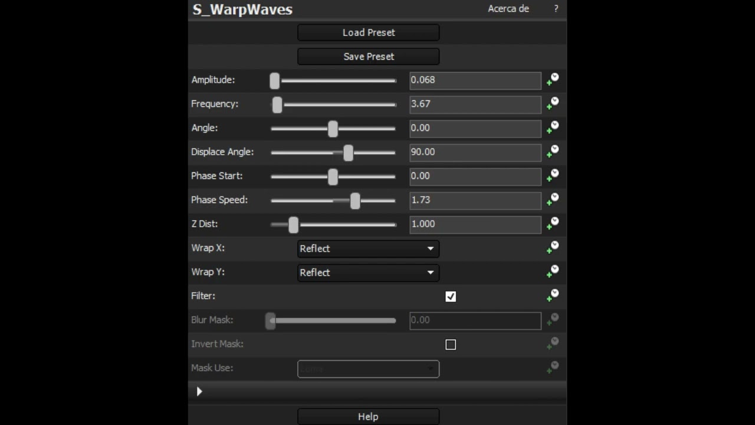Toggle the Invert Mask checkbox
Image resolution: width=755 pixels, height=425 pixels.
[451, 345]
